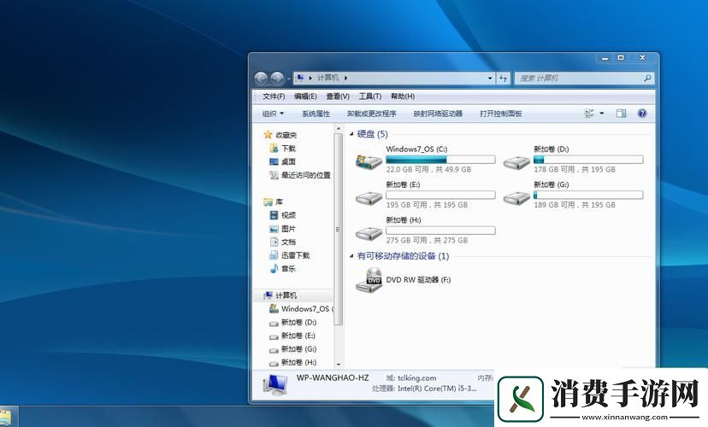708x427 pixels.
Task: Click the refresh button beside address bar
Action: click(x=504, y=78)
